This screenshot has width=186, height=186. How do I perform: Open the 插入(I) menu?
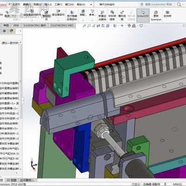pos(48,5)
